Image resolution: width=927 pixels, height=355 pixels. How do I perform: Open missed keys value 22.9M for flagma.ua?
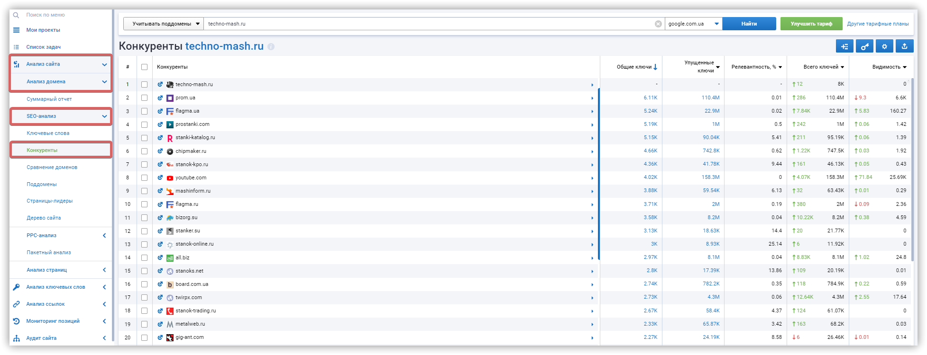[712, 111]
